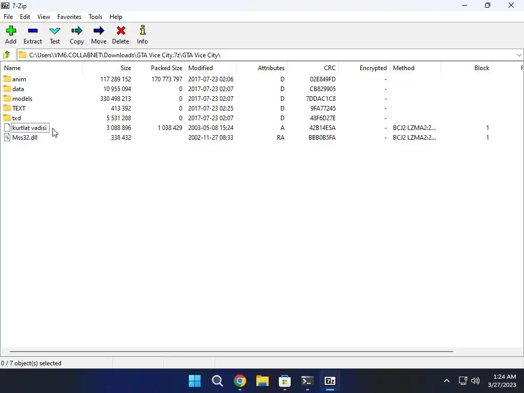
Task: Select the Mss32.dll file name
Action: coord(25,137)
